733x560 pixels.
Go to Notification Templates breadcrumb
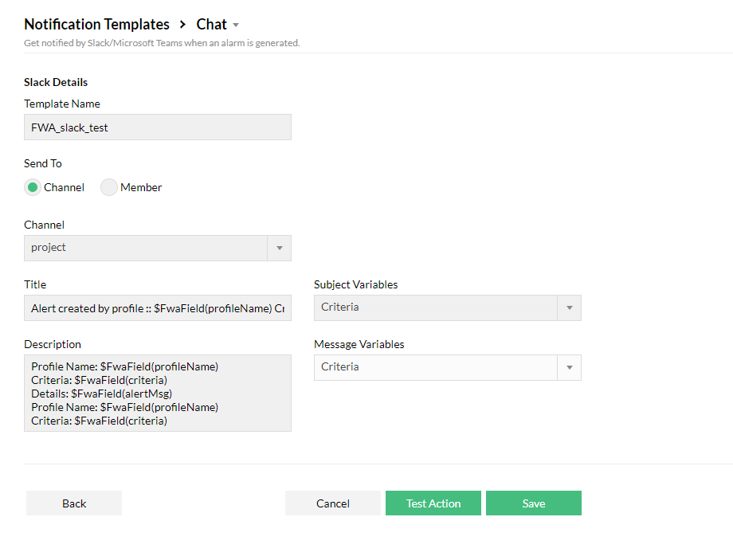pos(96,25)
